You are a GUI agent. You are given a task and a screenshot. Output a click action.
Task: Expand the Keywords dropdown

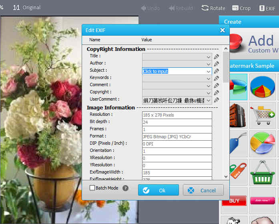tap(209, 79)
